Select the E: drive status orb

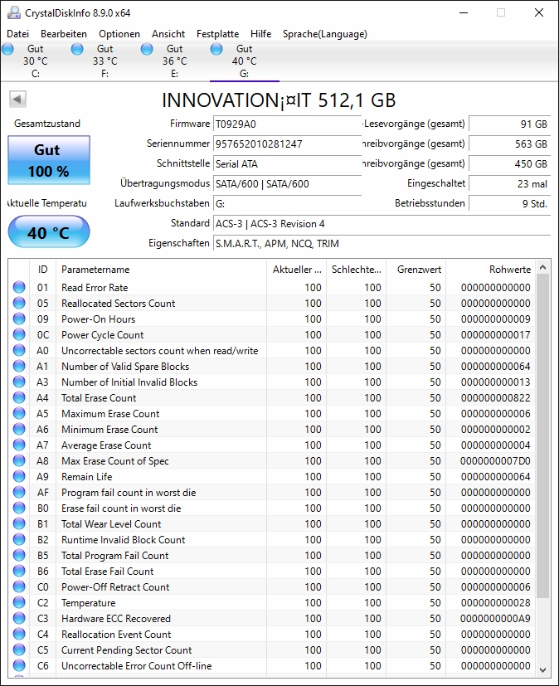pos(147,49)
